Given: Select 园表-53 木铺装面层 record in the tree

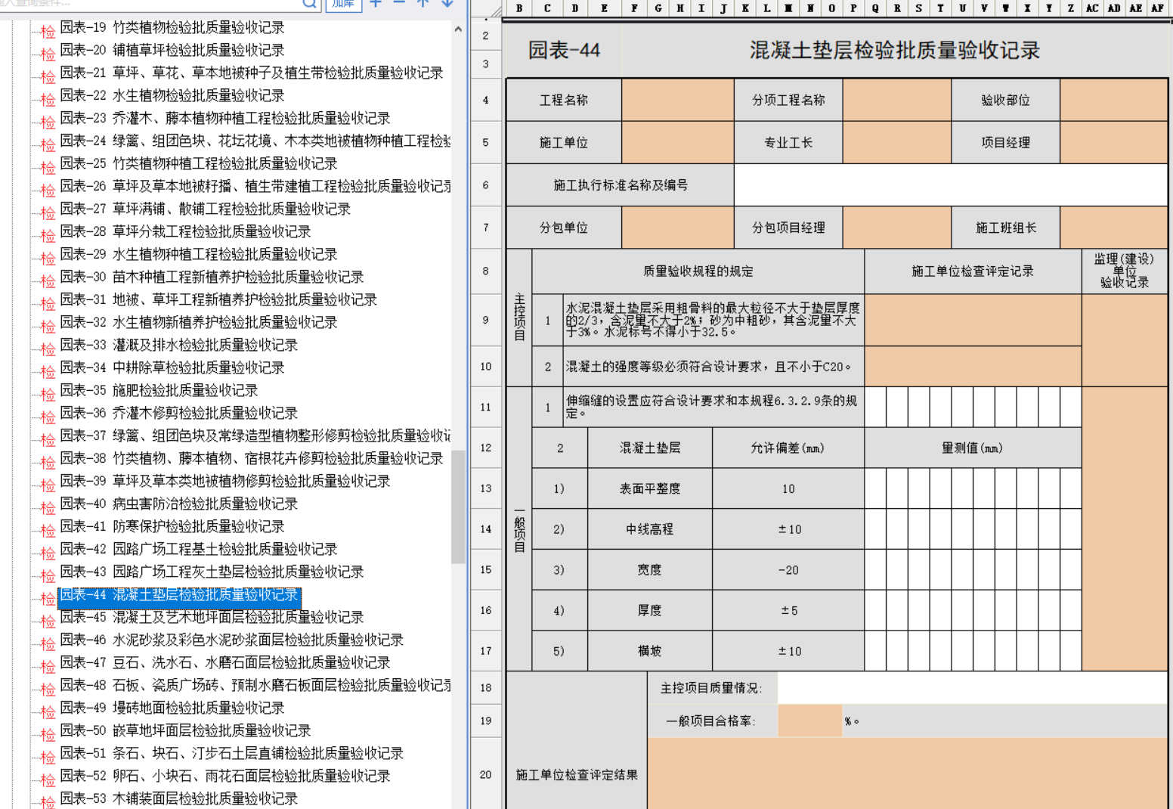Looking at the screenshot, I should (178, 798).
